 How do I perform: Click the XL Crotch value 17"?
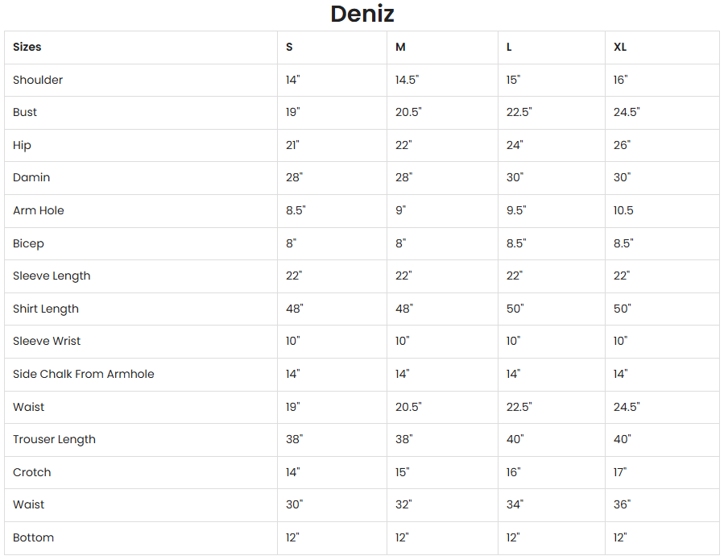click(x=620, y=472)
